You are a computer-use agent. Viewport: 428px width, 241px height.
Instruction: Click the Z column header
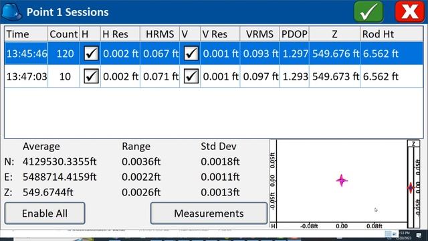click(334, 34)
